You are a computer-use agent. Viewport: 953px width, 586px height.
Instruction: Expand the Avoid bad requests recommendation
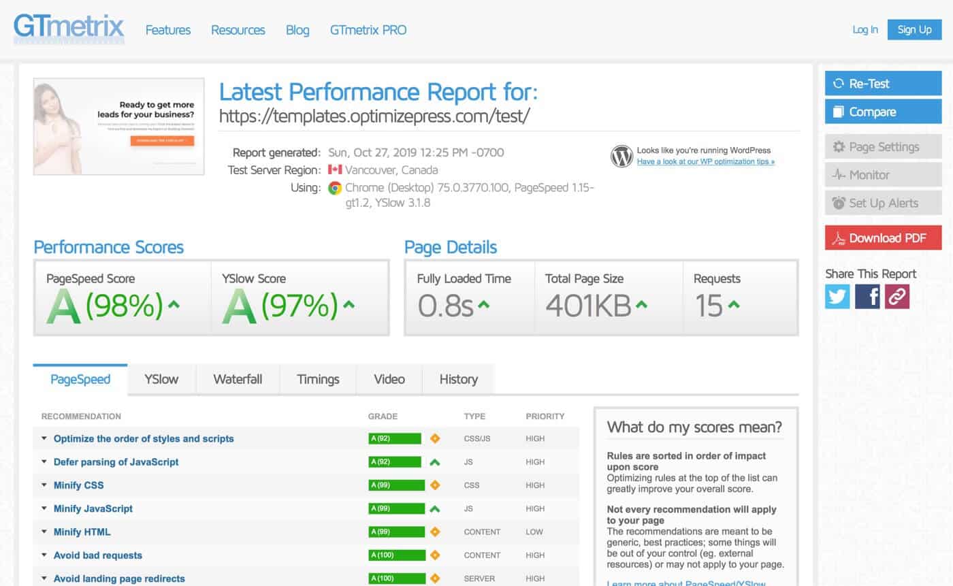point(44,555)
